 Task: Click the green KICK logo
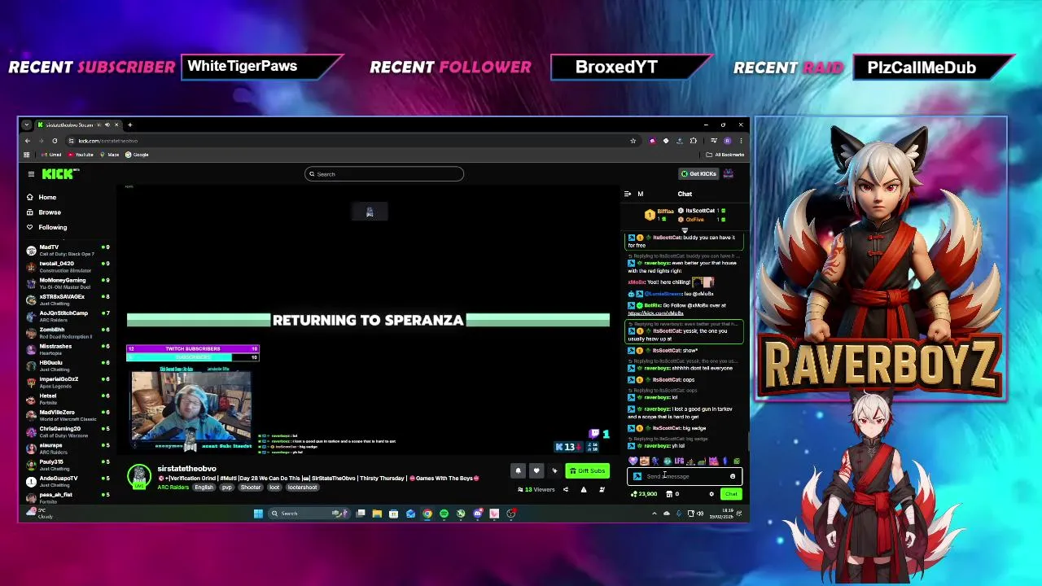click(x=59, y=173)
